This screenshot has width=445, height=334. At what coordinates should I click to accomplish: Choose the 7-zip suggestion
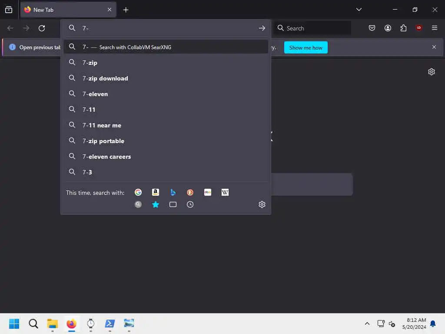pyautogui.click(x=166, y=63)
